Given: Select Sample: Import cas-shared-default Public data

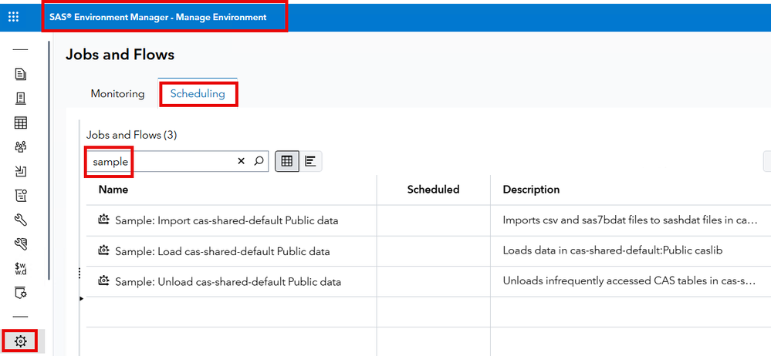Looking at the screenshot, I should coord(227,221).
